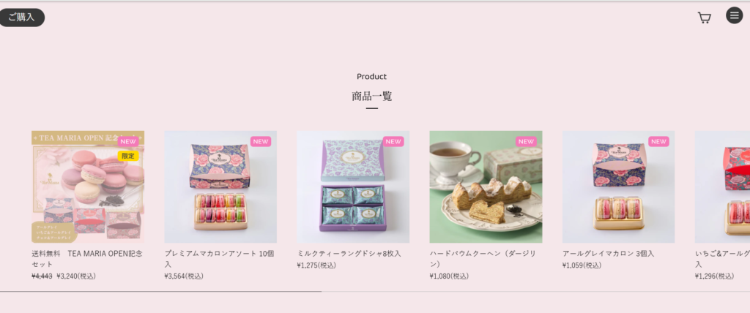Open TEA MARIA OPEN記念セット product image
The height and width of the screenshot is (313, 750).
coord(88,186)
